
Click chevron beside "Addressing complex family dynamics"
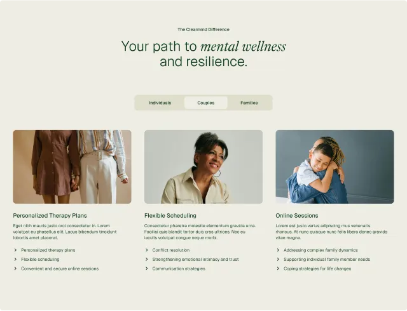tap(279, 250)
